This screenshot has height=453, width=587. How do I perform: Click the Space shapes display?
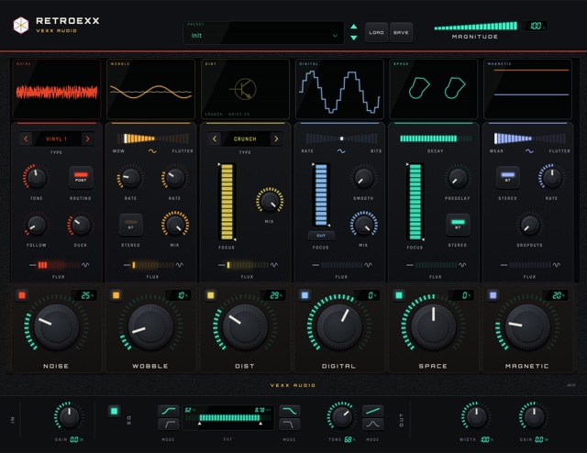click(434, 89)
